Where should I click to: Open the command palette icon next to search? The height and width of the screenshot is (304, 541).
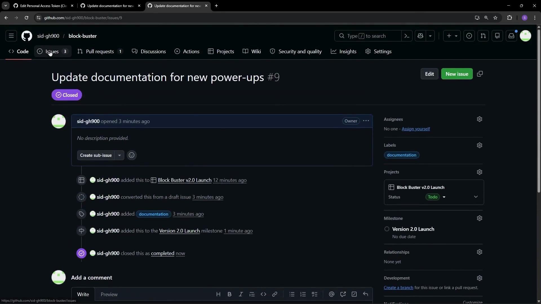pyautogui.click(x=407, y=36)
